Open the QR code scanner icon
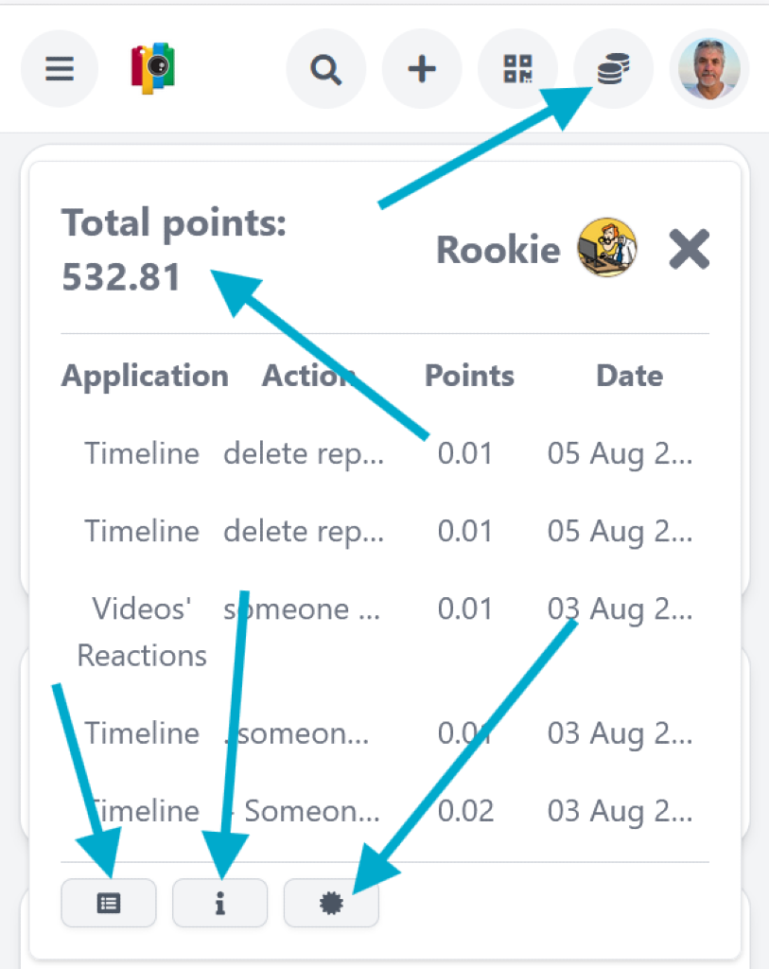The image size is (769, 969). [518, 69]
